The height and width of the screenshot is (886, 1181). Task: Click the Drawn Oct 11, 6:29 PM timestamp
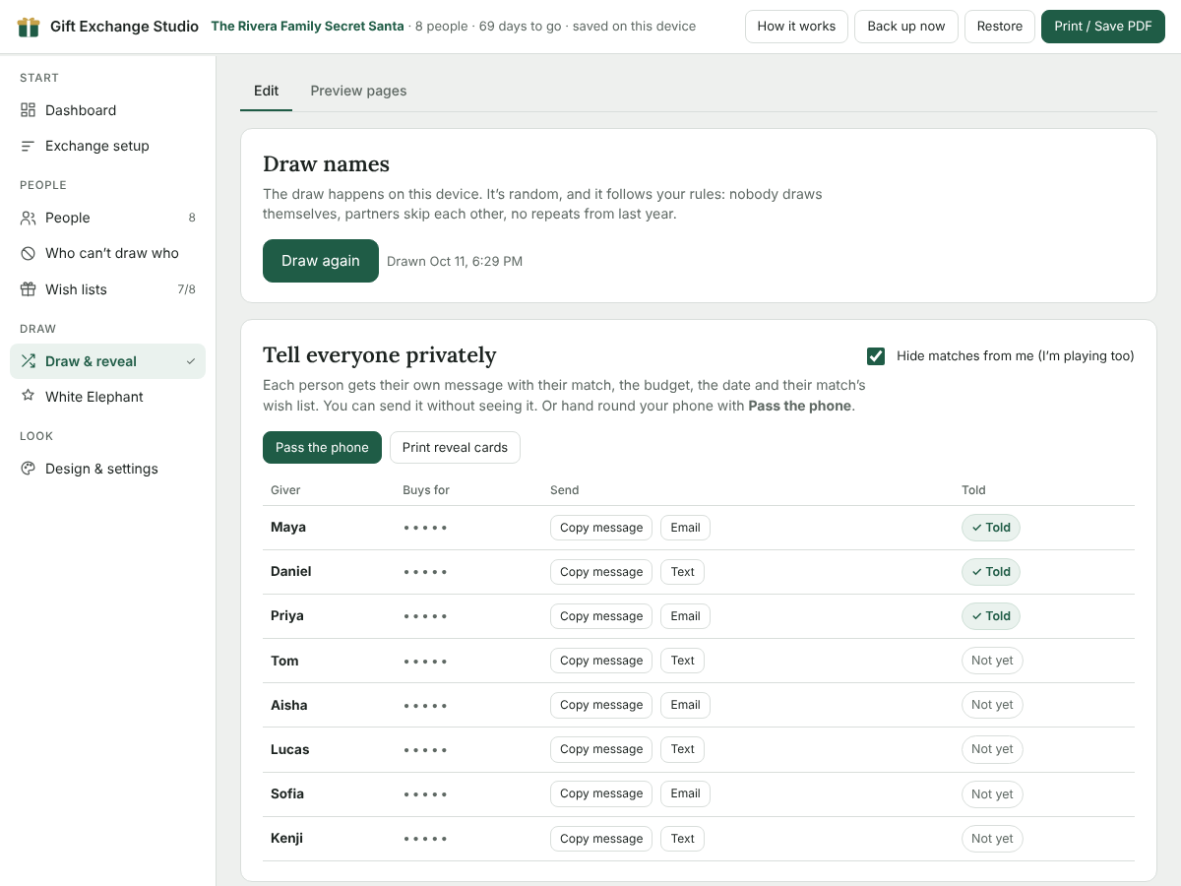[x=455, y=262]
